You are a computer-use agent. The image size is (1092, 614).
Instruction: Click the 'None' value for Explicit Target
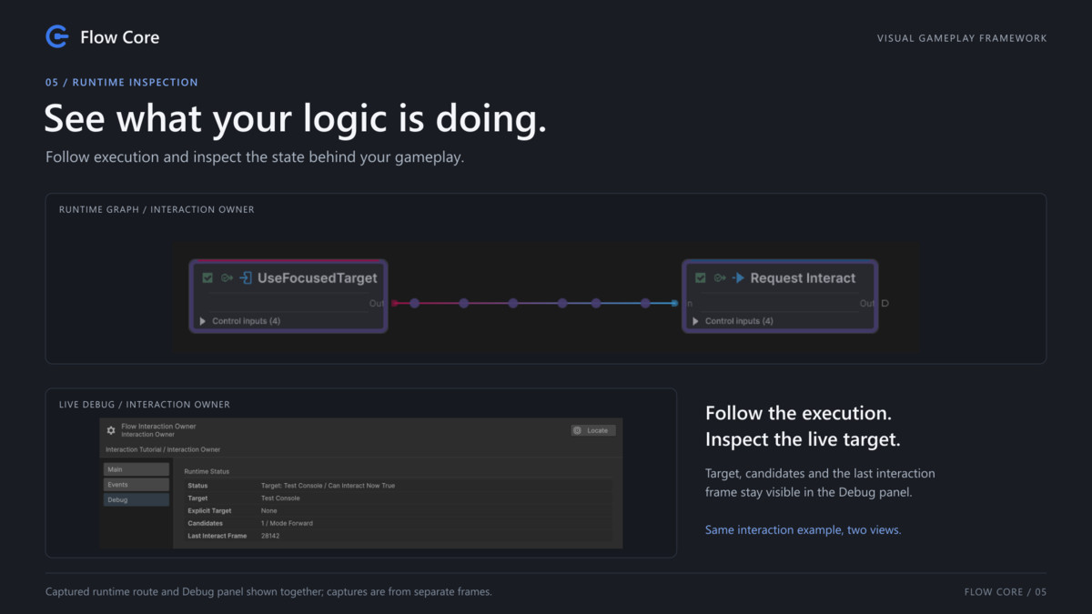tap(269, 511)
